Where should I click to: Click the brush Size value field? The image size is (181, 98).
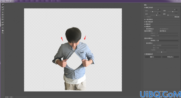point(159,10)
